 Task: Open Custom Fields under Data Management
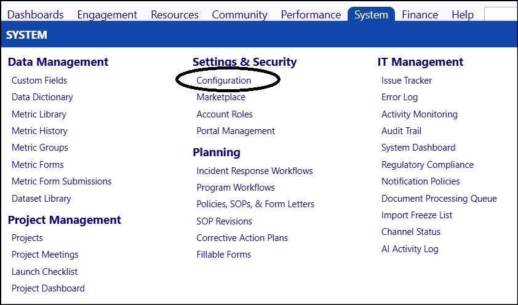pos(39,80)
